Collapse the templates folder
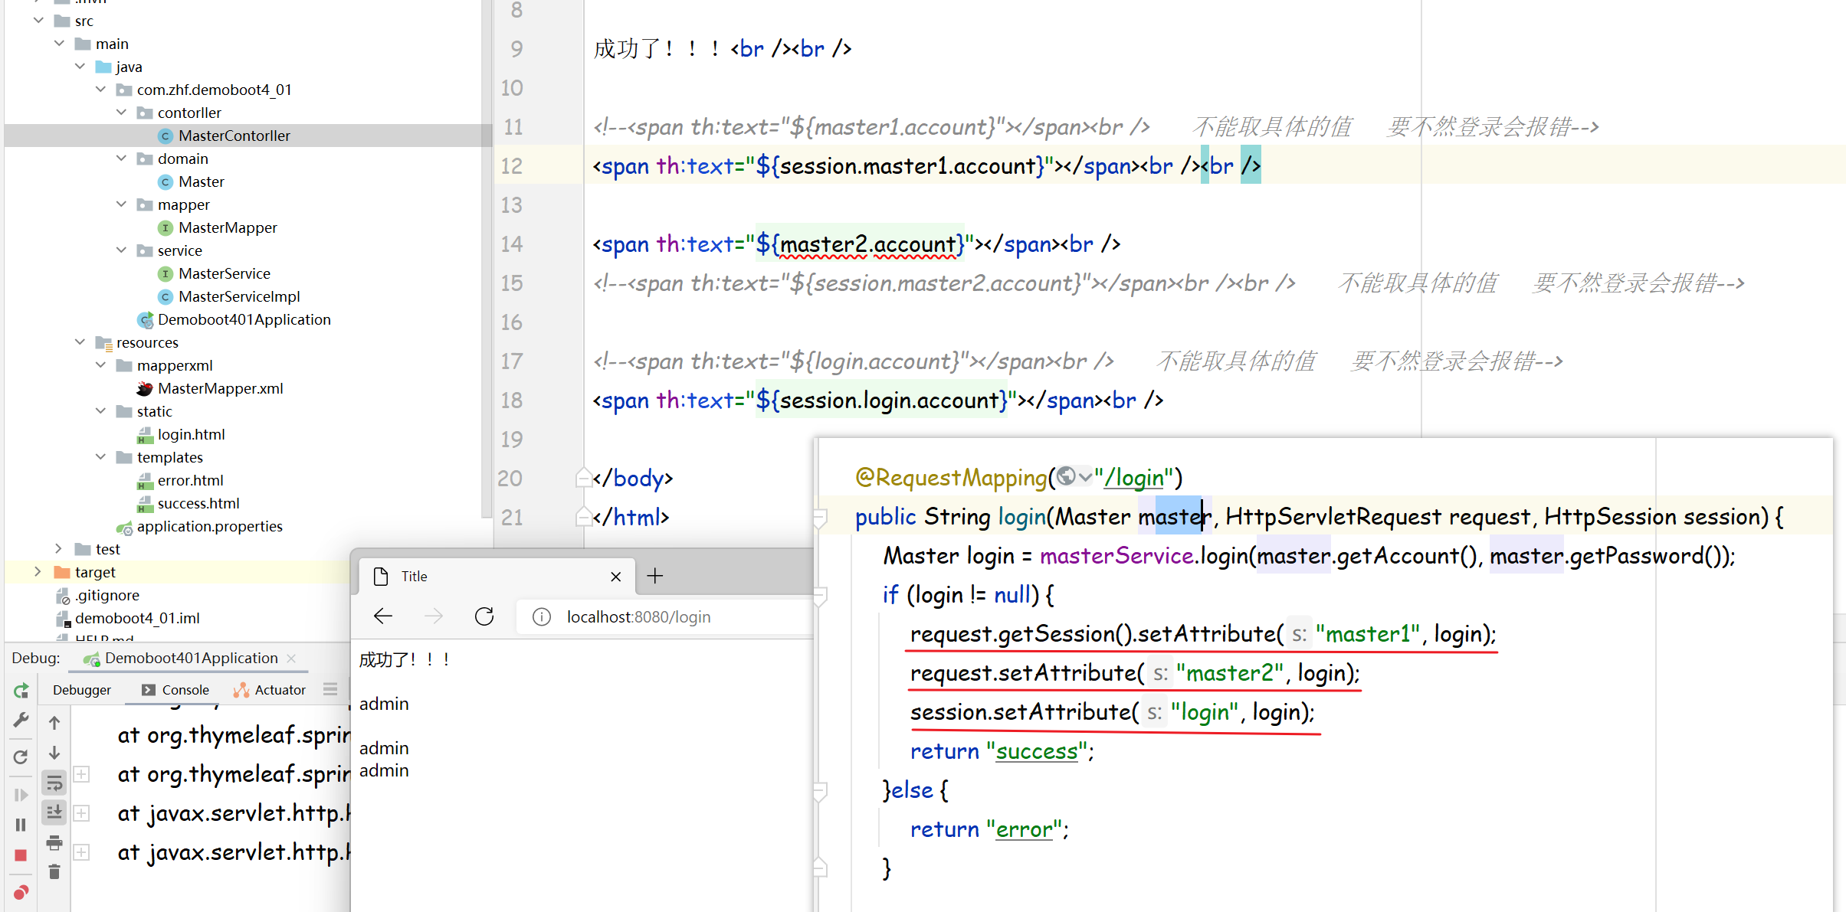 (x=100, y=456)
